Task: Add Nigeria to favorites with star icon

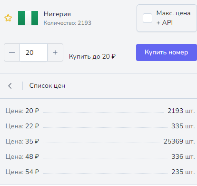Action: click(8, 18)
